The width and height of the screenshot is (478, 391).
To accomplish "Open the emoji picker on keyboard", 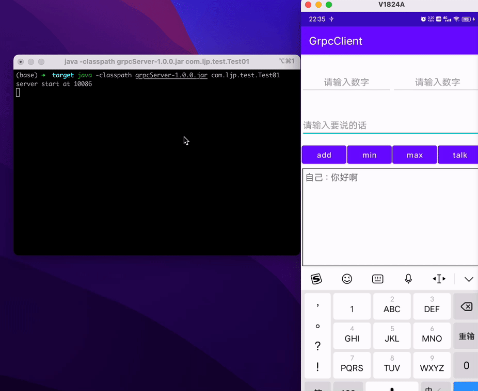I will (347, 279).
